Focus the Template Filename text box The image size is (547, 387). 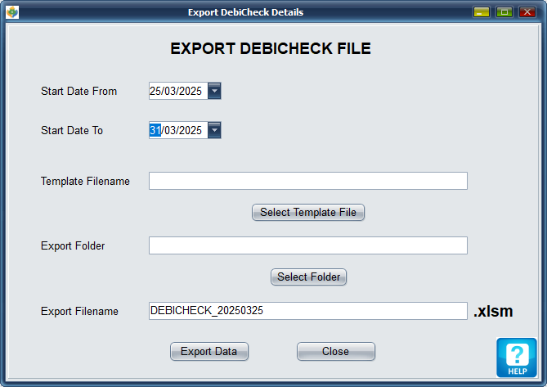coord(307,181)
